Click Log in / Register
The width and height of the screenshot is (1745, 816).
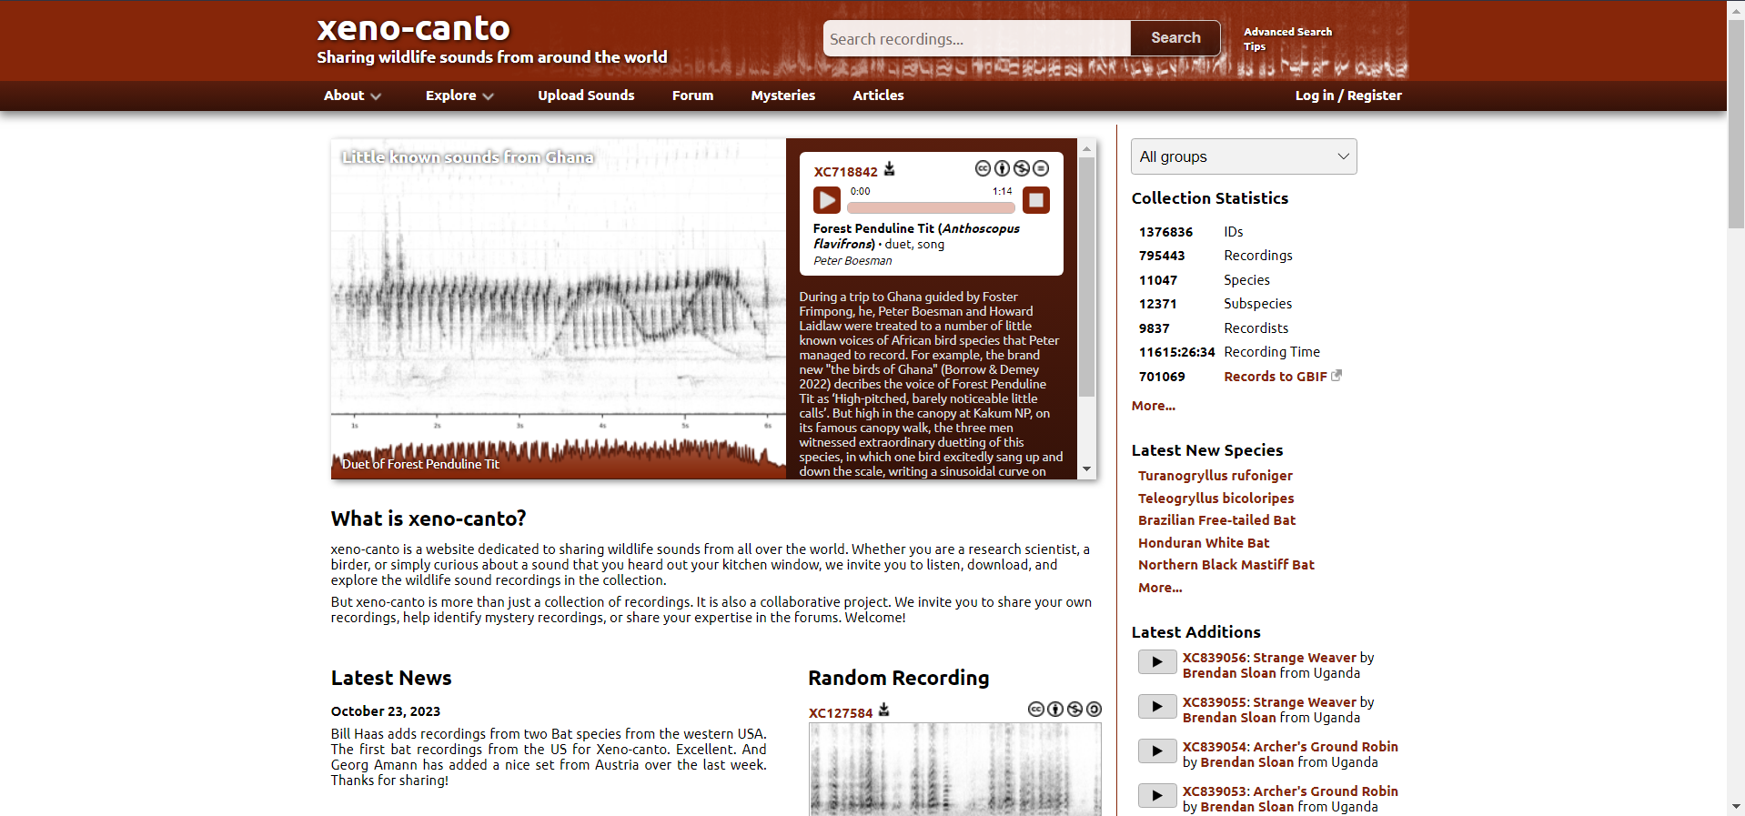tap(1348, 96)
